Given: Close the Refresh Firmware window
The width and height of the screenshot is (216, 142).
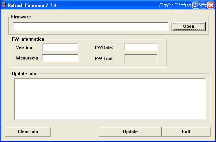Looking at the screenshot, I should click(x=211, y=5).
